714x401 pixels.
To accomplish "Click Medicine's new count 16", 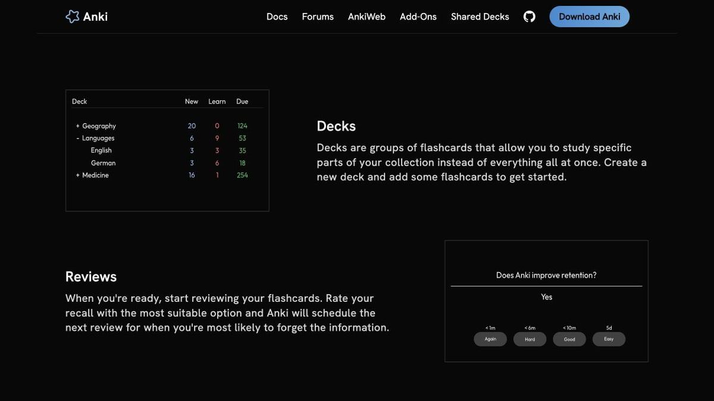I will coord(192,175).
